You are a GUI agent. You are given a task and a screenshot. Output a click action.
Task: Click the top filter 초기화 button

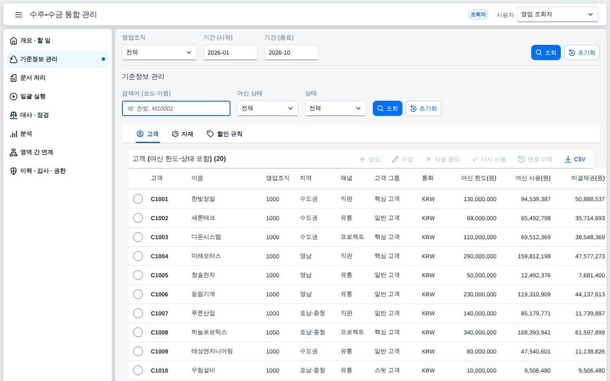[x=582, y=53]
